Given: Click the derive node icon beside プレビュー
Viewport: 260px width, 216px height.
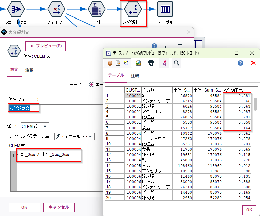Looking at the screenshot, I should [x=14, y=51].
